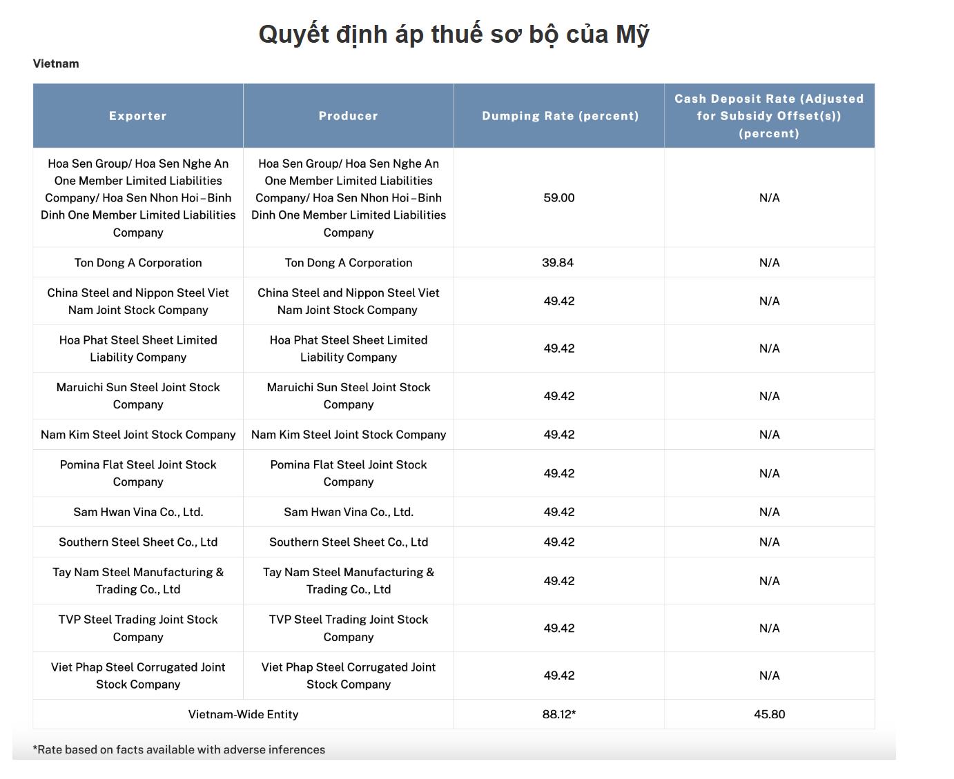954x779 pixels.
Task: Click the Cash Deposit Rate column header
Action: click(769, 115)
